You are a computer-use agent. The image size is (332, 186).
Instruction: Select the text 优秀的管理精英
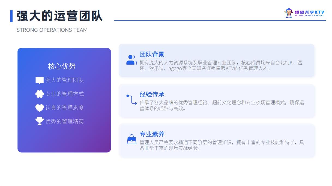(x=65, y=121)
